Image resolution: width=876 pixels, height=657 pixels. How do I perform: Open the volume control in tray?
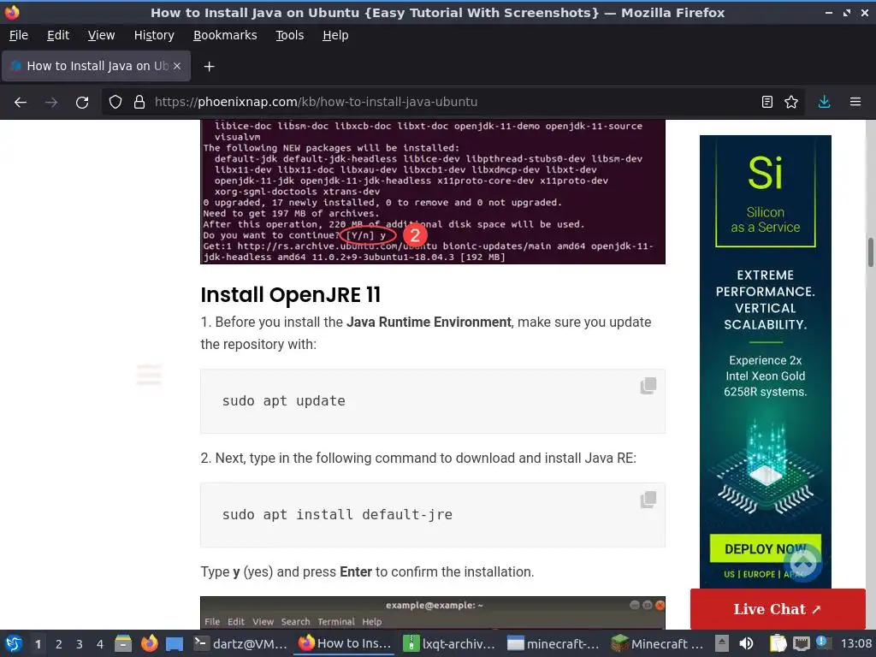[746, 643]
